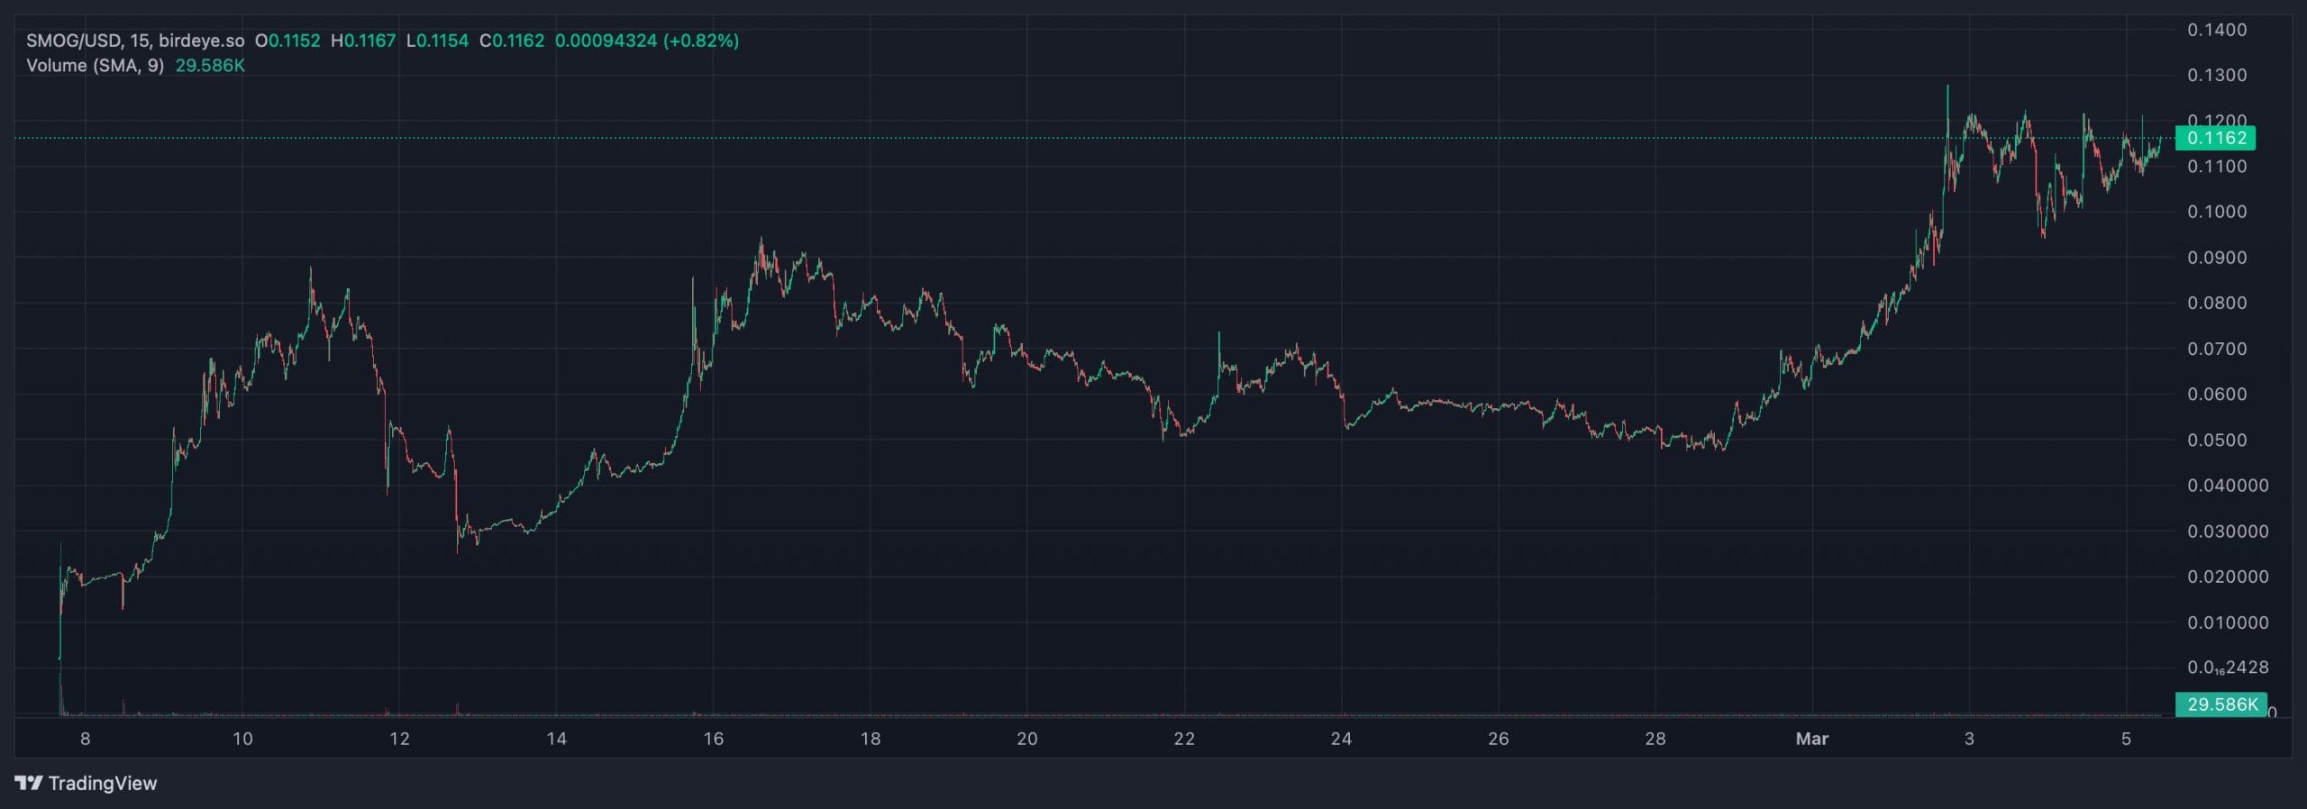Click the +0.82% change value in legend
This screenshot has height=809, width=2307.
click(701, 41)
